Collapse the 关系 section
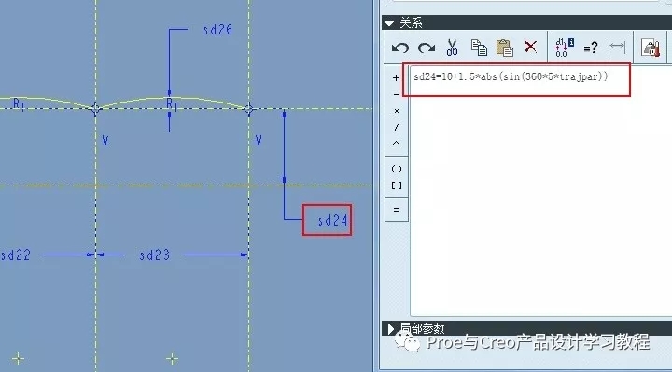The height and width of the screenshot is (372, 672). click(389, 23)
